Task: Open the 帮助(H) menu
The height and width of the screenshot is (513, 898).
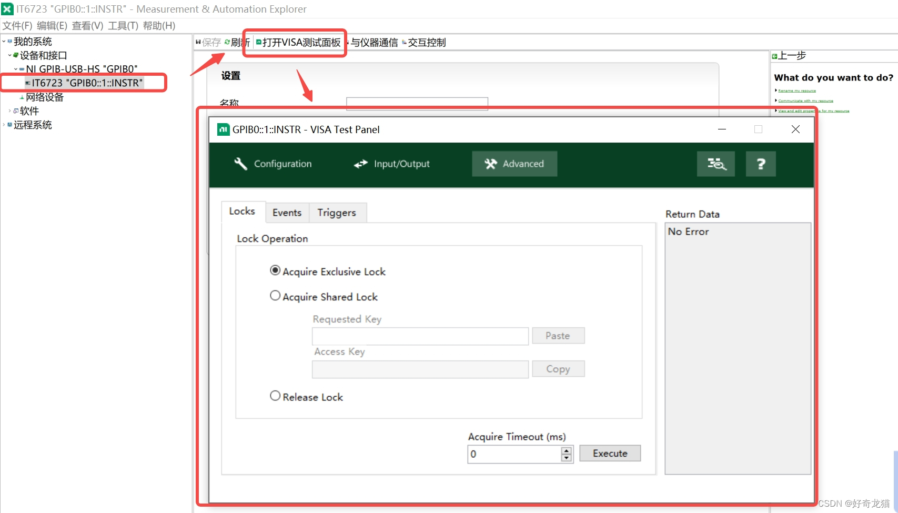Action: pyautogui.click(x=159, y=26)
